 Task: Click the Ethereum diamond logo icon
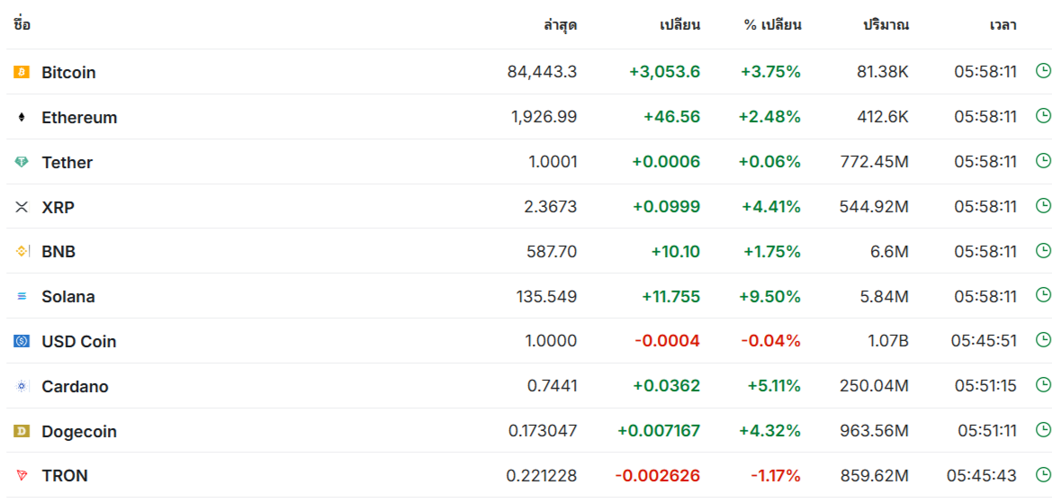pyautogui.click(x=22, y=117)
